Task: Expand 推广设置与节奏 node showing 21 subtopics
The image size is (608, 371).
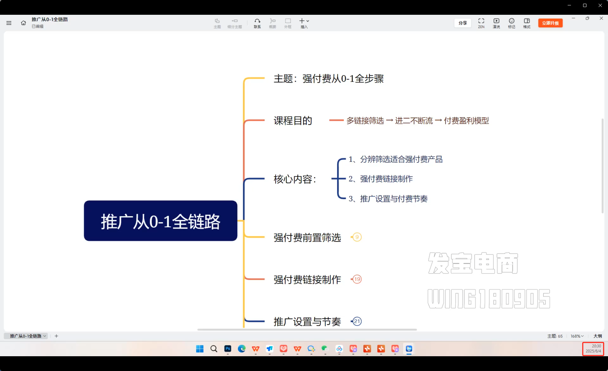Action: [357, 321]
